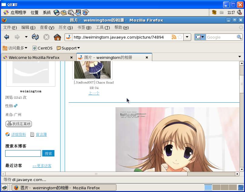
Task: Click the 我现在离线 status button
Action: pyautogui.click(x=19, y=124)
